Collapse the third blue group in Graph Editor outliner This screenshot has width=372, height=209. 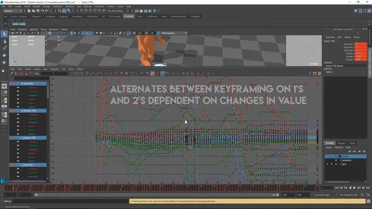pyautogui.click(x=14, y=138)
